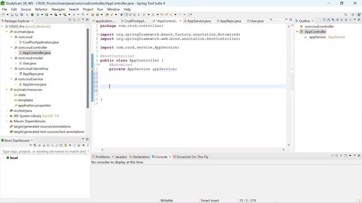Image resolution: width=362 pixels, height=203 pixels.
Task: Switch to the User.java editor tab
Action: pyautogui.click(x=255, y=21)
